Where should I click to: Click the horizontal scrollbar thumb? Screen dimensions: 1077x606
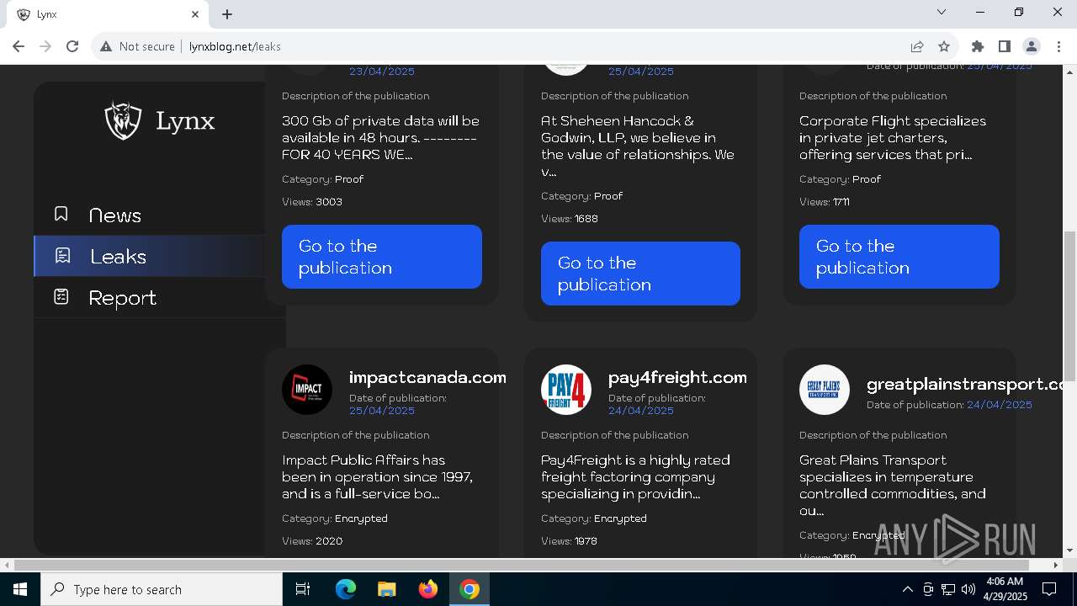(521, 565)
